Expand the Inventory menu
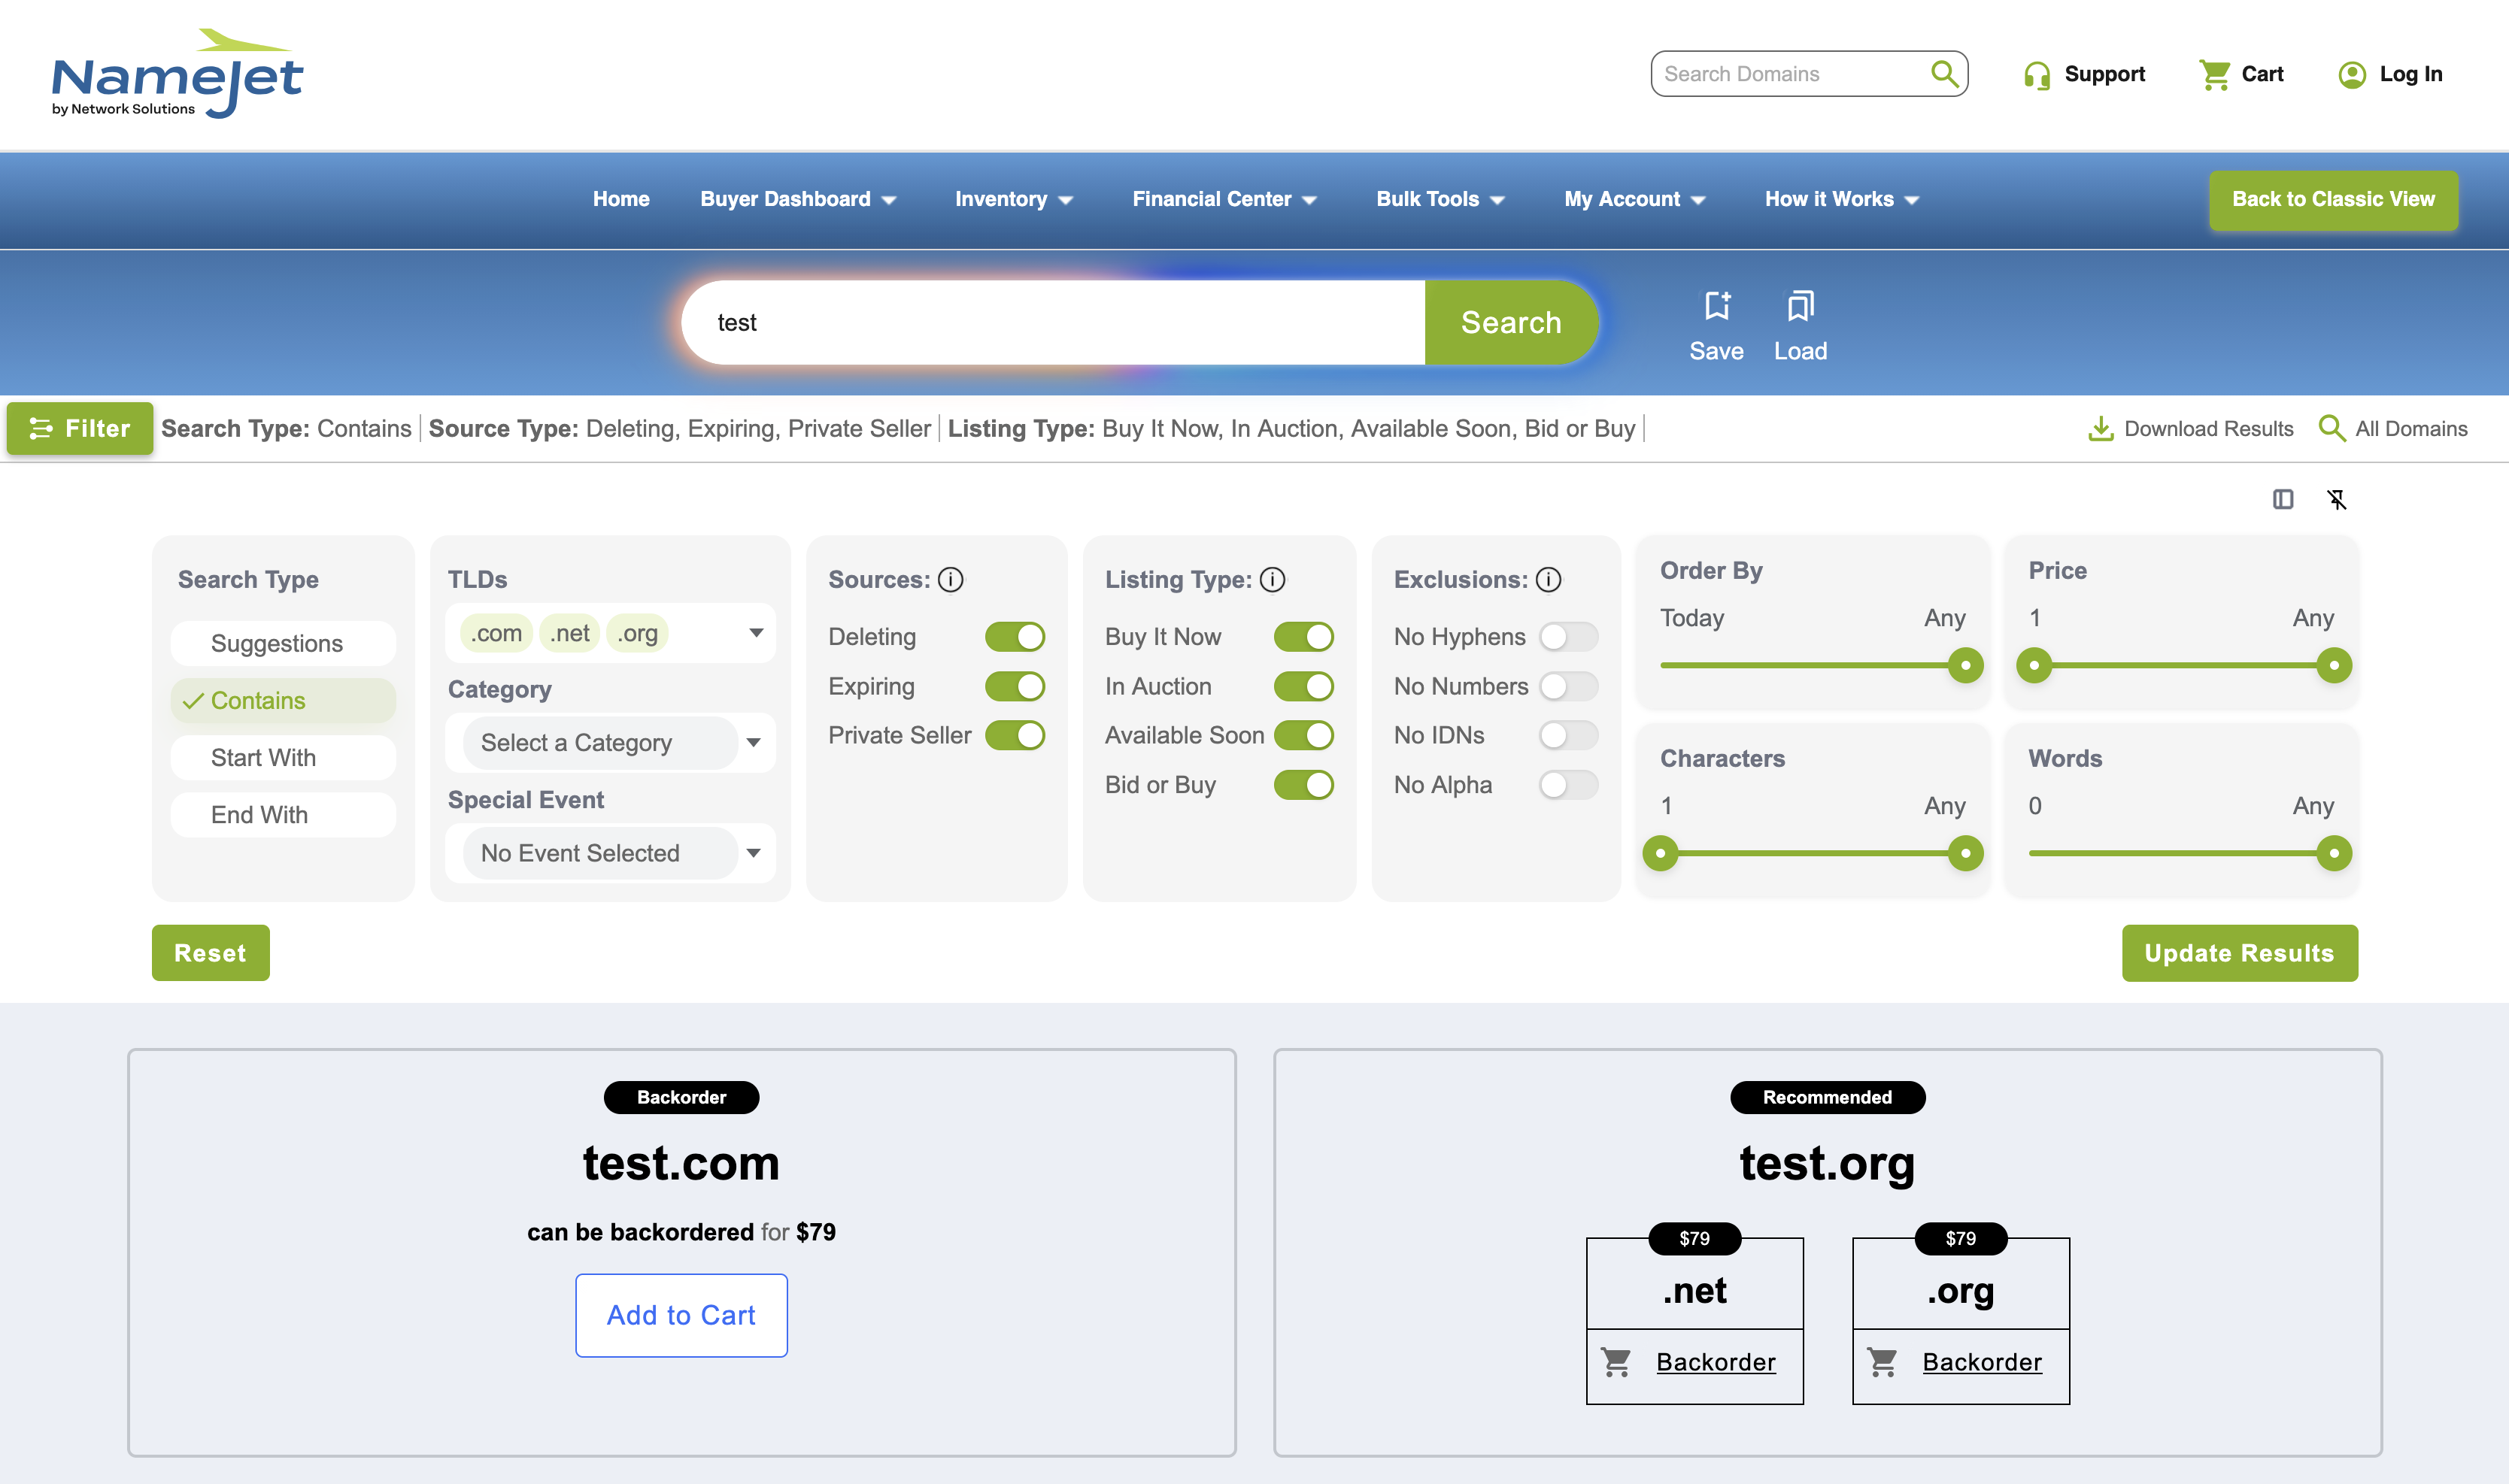2509x1484 pixels. 1013,199
